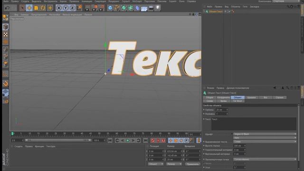Click into the Текст text area

254,123
